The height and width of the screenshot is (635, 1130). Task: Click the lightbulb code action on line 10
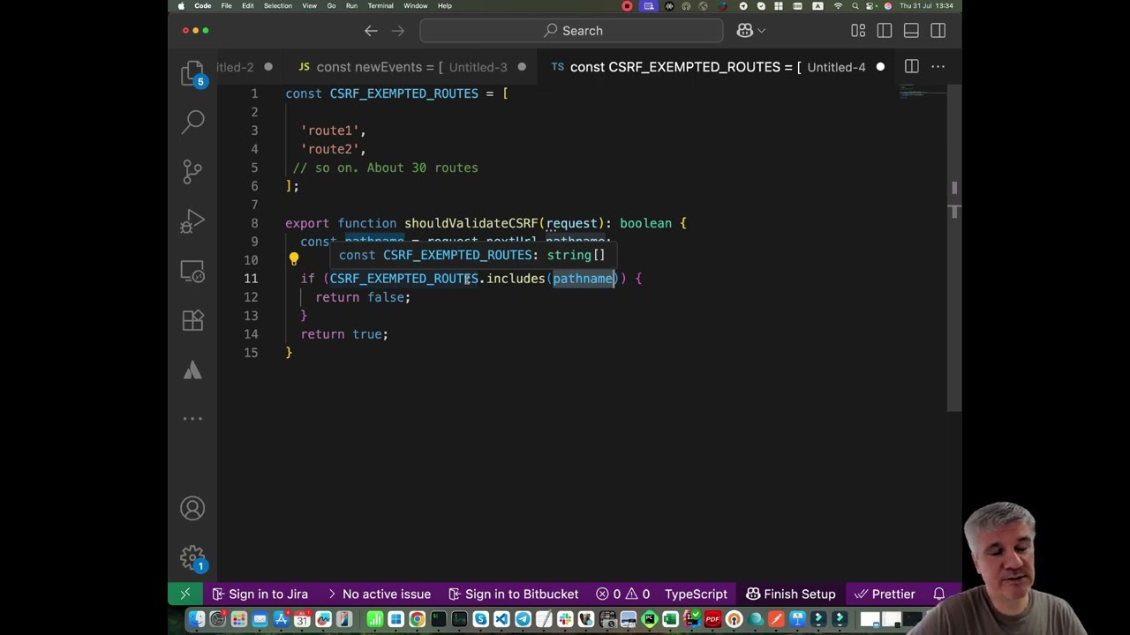coord(294,259)
